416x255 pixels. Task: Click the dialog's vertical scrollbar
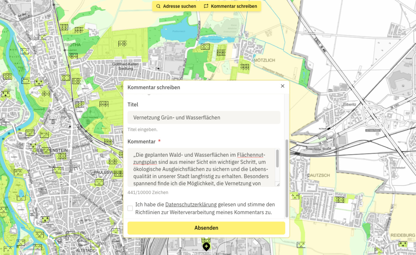(287, 178)
